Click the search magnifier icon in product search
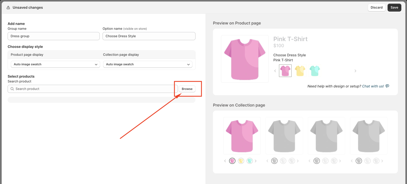Image resolution: width=407 pixels, height=184 pixels. click(12, 89)
